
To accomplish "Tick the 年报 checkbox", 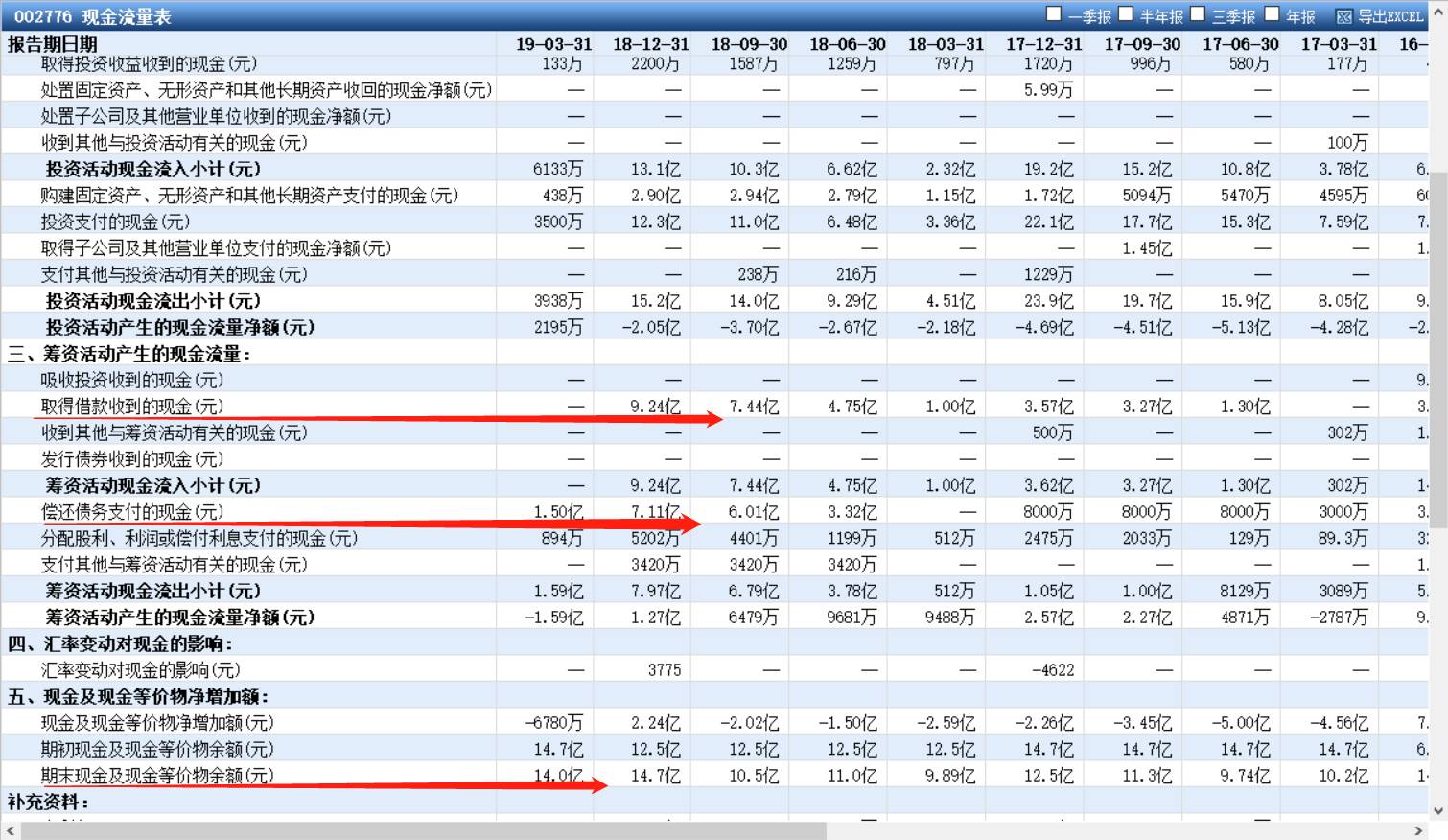I will [1273, 14].
